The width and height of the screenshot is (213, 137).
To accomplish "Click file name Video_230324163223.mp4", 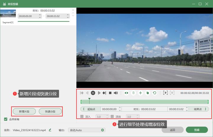I will tap(29, 130).
